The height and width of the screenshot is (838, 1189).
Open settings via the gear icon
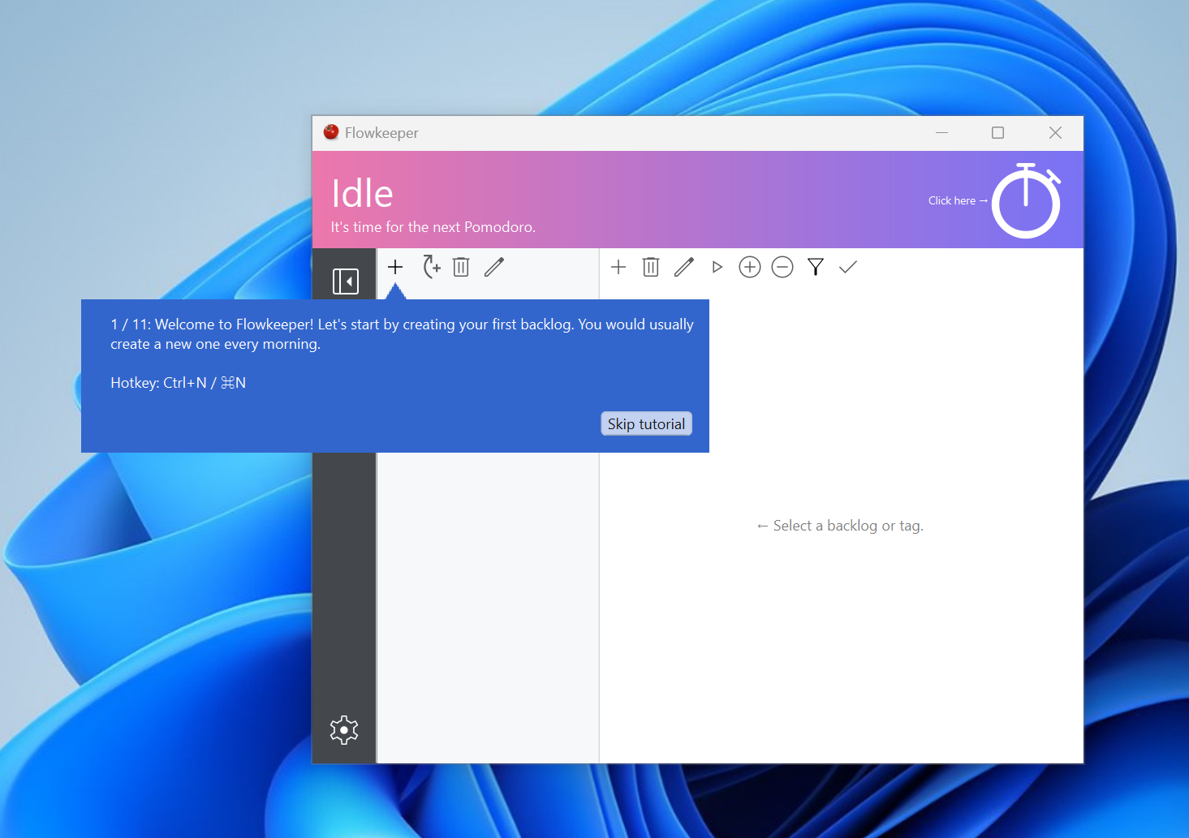(x=344, y=730)
